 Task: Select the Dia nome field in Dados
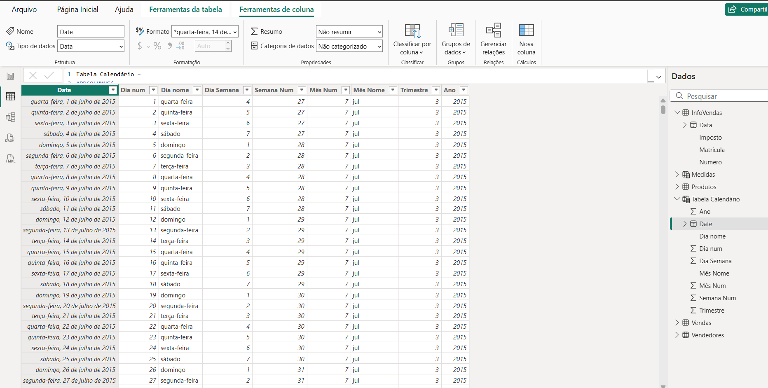click(x=712, y=236)
